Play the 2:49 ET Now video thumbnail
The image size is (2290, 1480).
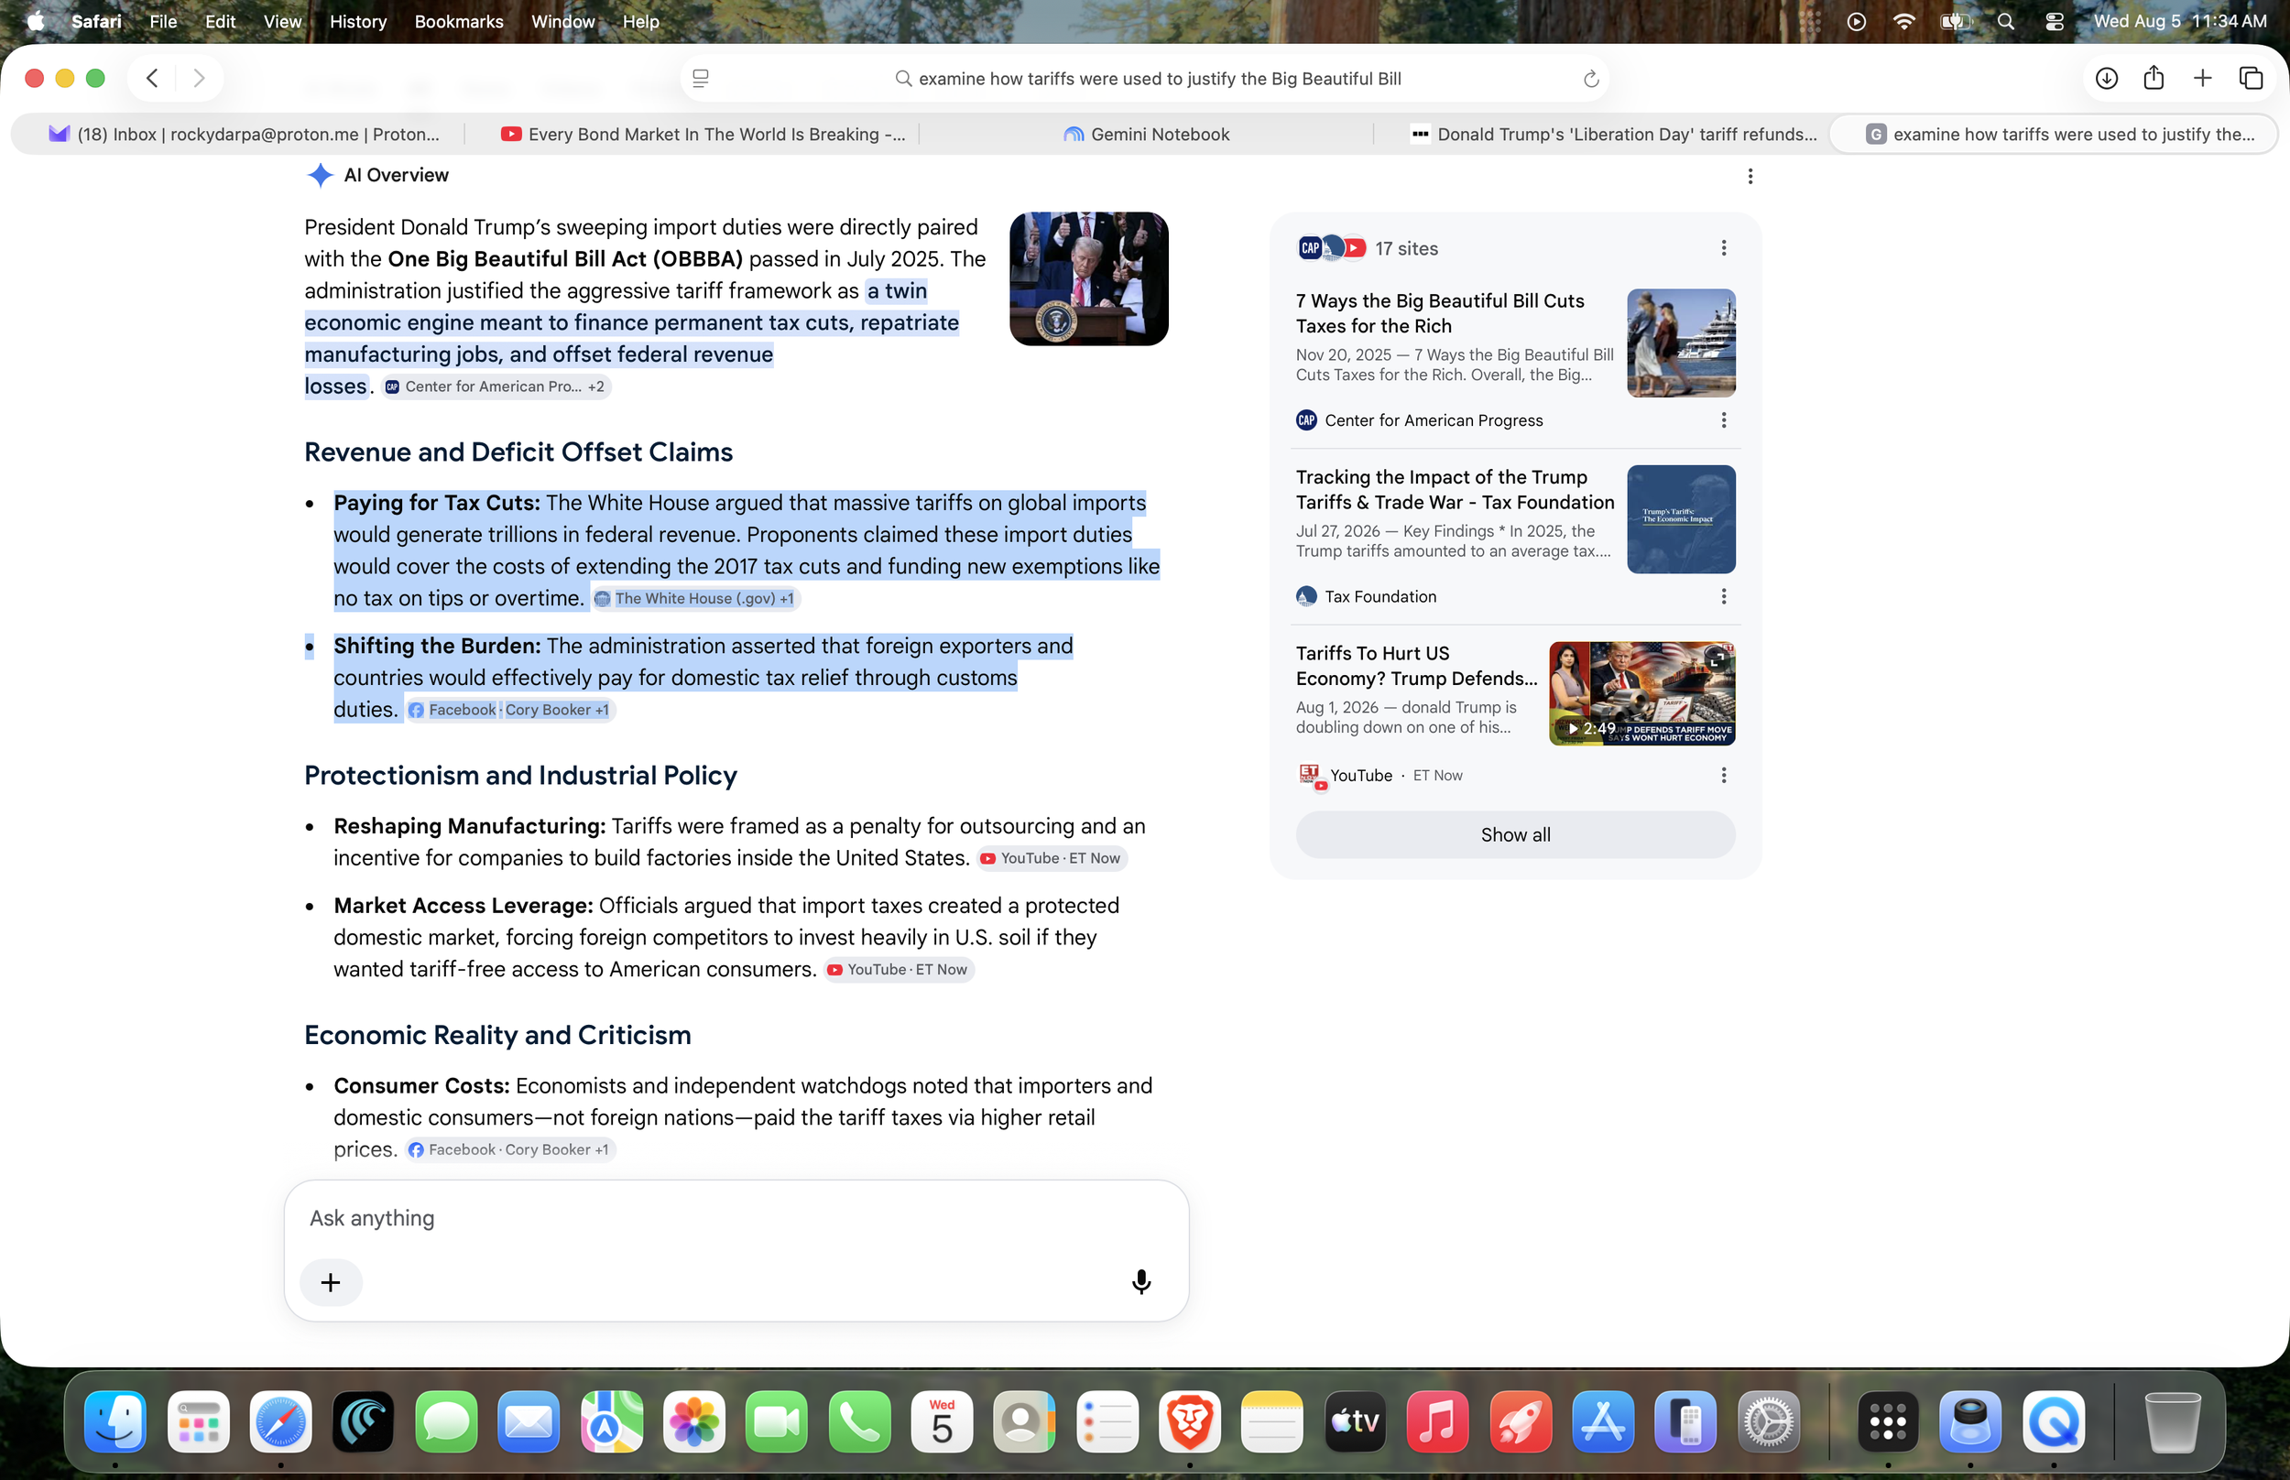1641,694
